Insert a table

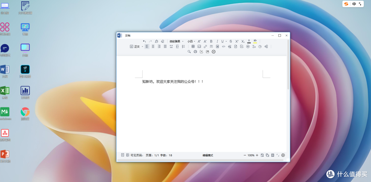pyautogui.click(x=193, y=47)
